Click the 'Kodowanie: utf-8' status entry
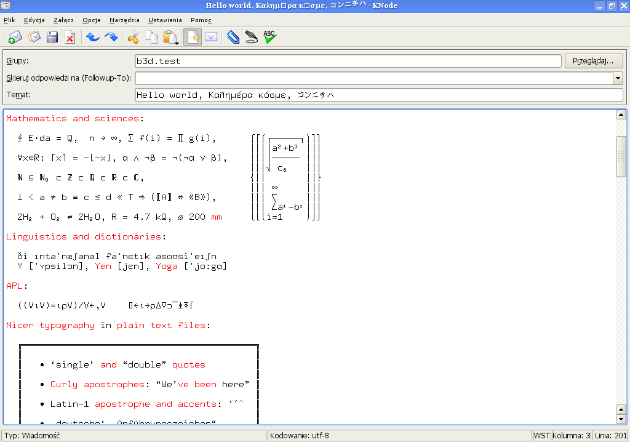Viewport: 630px width, 442px height. pos(399,436)
